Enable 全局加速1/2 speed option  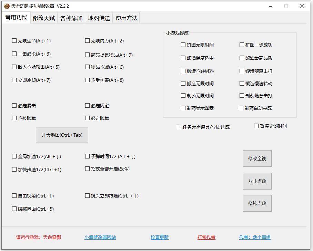[x=14, y=156]
